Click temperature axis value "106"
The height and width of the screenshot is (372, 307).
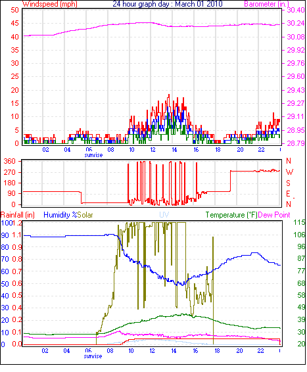coord(299,235)
